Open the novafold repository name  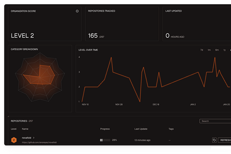(x=27, y=138)
